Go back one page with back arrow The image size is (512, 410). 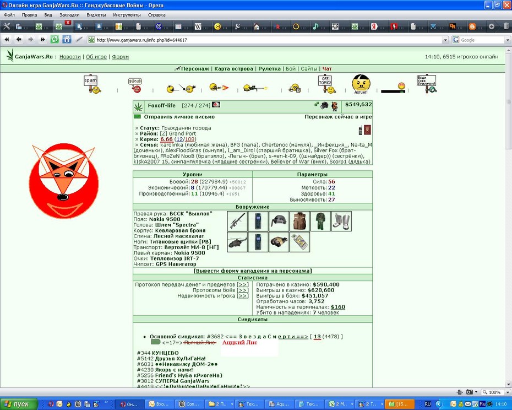pyautogui.click(x=19, y=40)
